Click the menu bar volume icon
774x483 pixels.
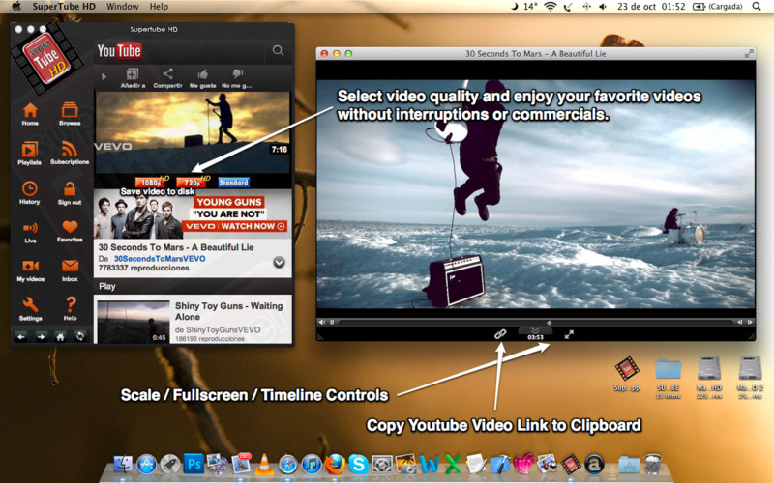603,7
